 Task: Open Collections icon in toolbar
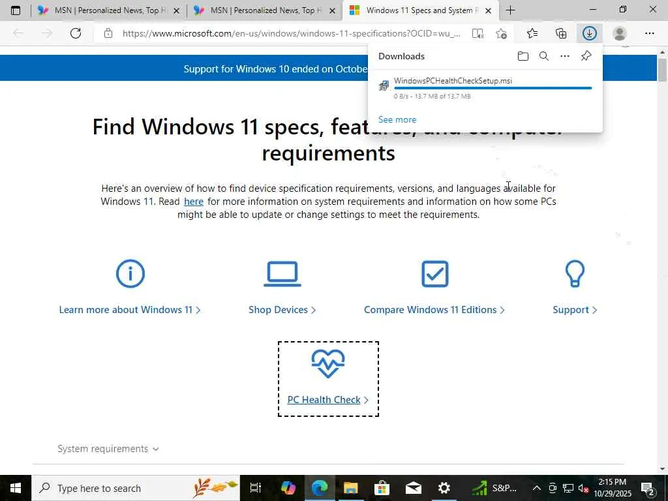[x=561, y=33]
